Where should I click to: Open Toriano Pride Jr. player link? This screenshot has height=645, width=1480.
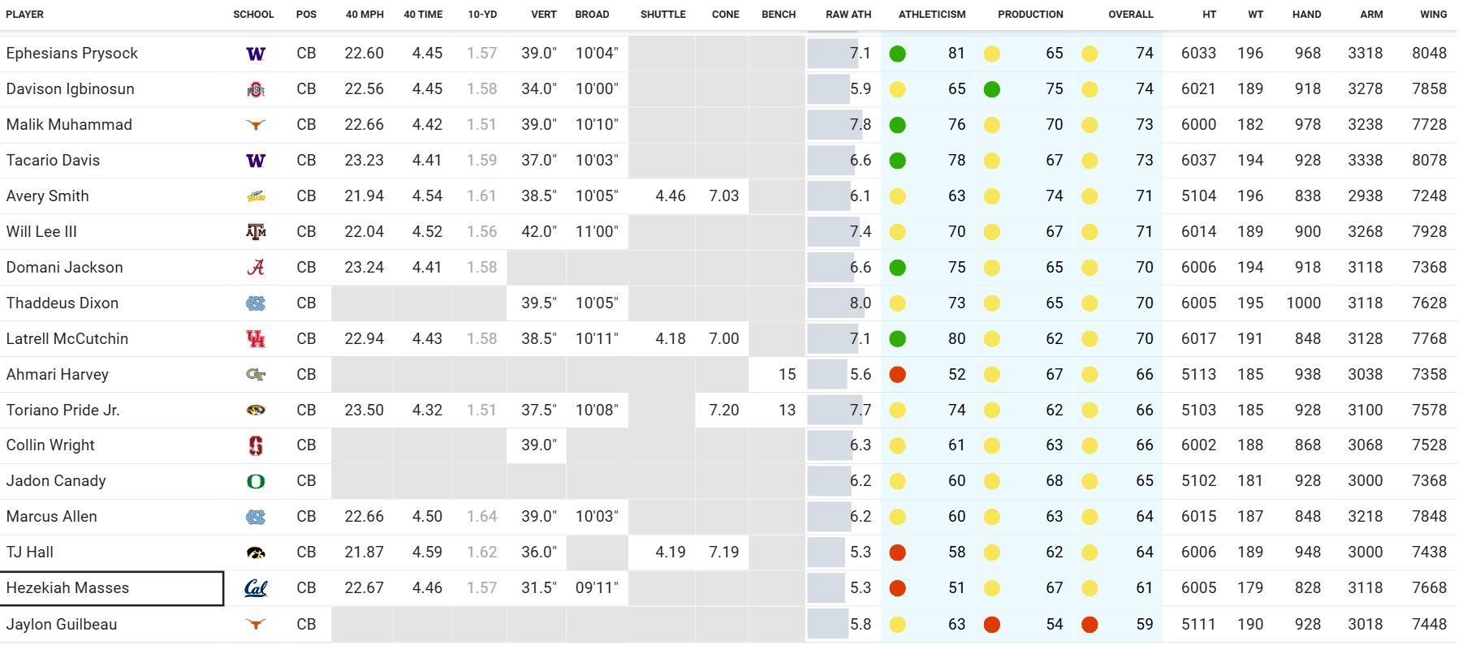(x=63, y=411)
